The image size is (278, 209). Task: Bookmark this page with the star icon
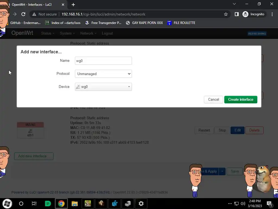[x=226, y=14]
